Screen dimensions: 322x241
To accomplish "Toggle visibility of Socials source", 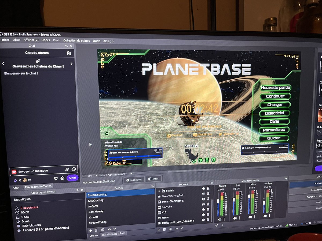I will (203, 189).
